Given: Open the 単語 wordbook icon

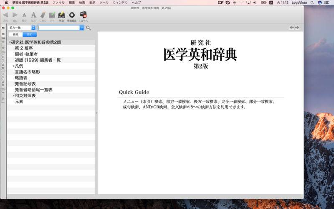Looking at the screenshot, I should click(x=61, y=15).
